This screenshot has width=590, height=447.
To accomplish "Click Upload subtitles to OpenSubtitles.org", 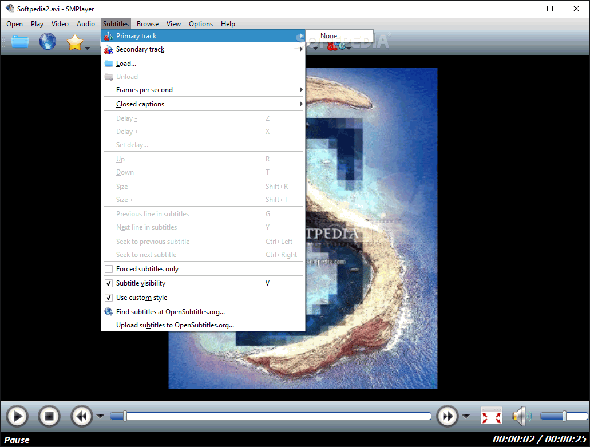I will pos(203,325).
